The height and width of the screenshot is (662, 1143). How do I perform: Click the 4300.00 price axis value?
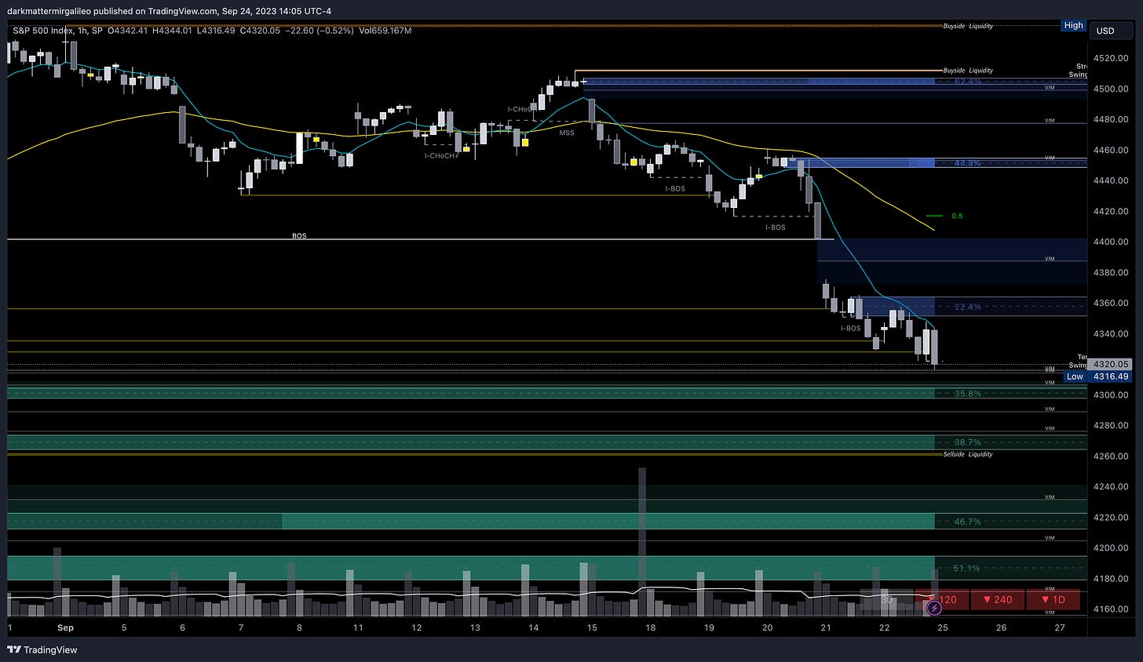click(x=1111, y=395)
